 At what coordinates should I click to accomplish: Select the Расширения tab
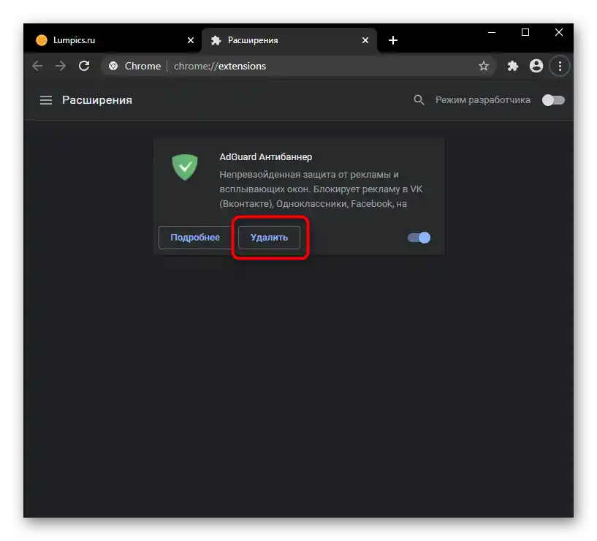[x=289, y=40]
